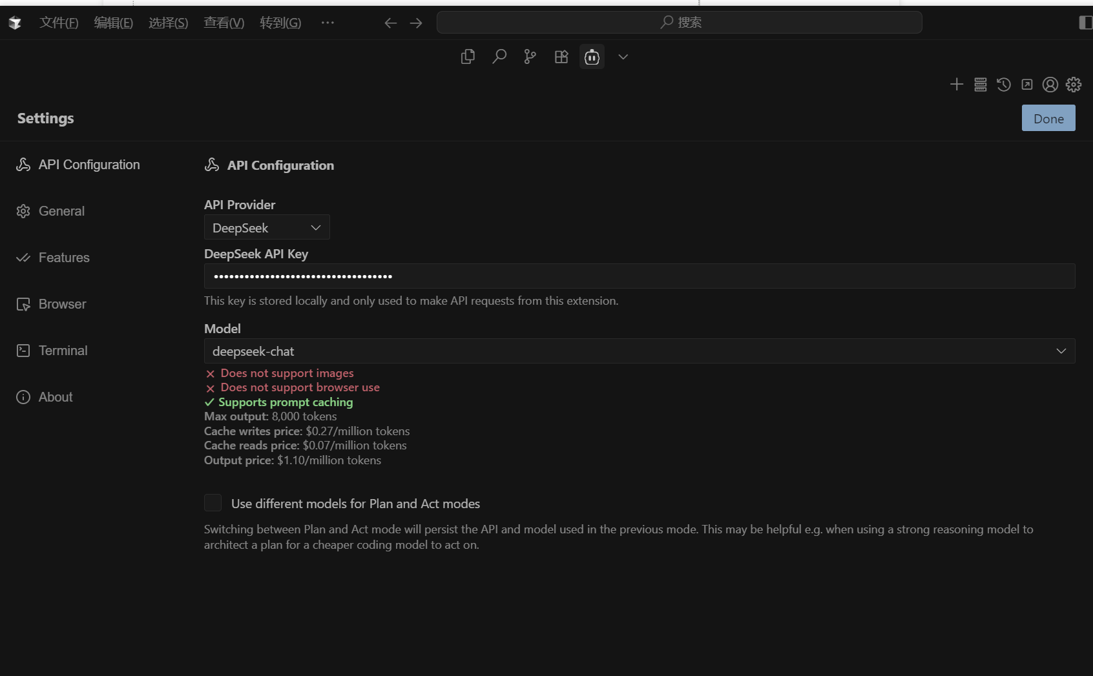The image size is (1093, 676).
Task: Click the Done button
Action: (x=1048, y=118)
